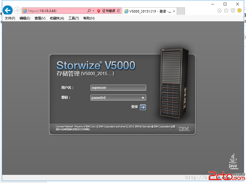Viewport: 246px width, 183px height.
Task: Open a new blank browser tab
Action: tap(181, 11)
